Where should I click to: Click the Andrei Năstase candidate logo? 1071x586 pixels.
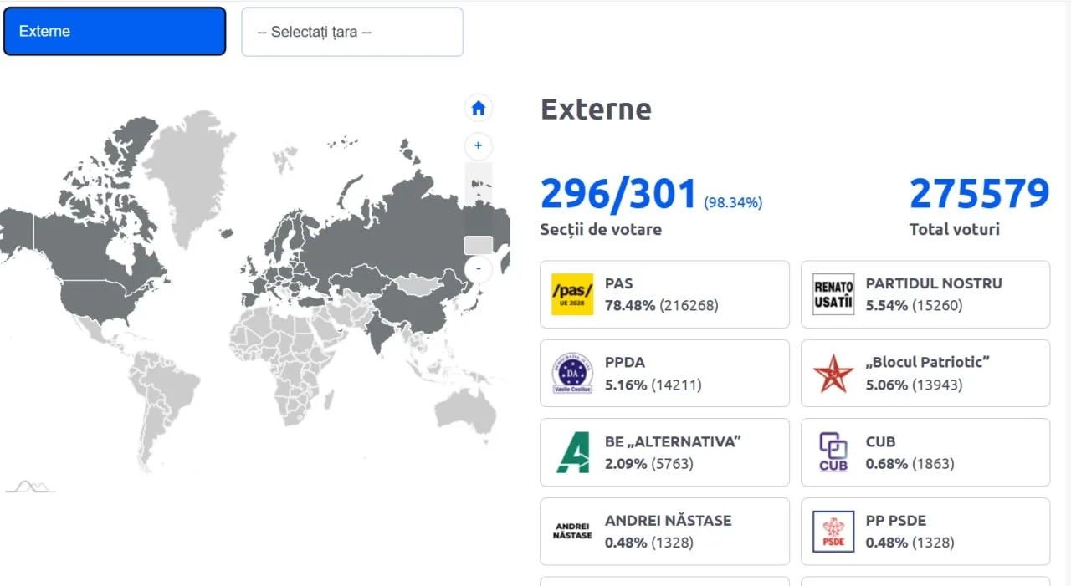coord(572,532)
